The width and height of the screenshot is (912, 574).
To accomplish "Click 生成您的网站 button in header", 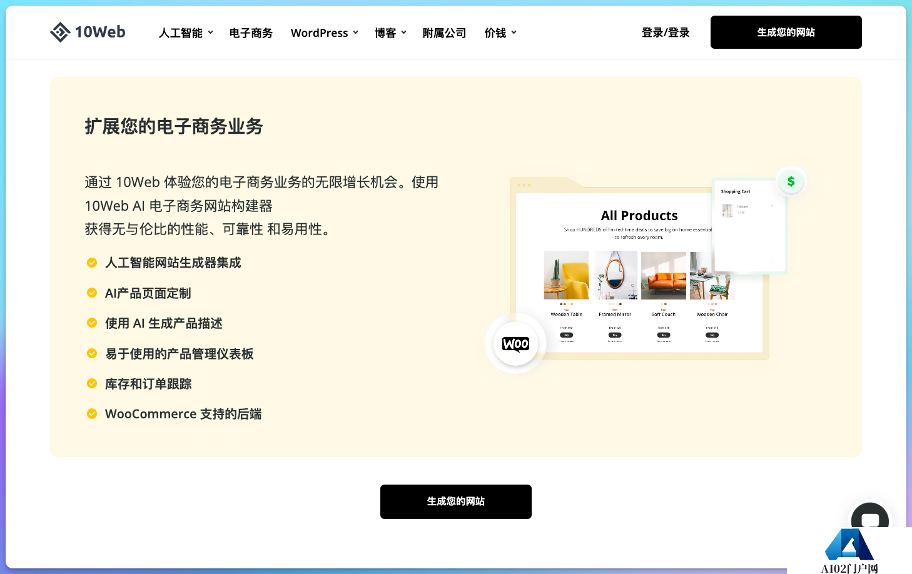I will coord(786,32).
